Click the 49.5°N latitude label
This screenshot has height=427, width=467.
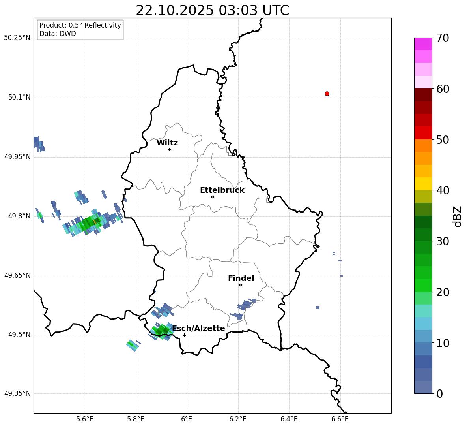tap(19, 335)
